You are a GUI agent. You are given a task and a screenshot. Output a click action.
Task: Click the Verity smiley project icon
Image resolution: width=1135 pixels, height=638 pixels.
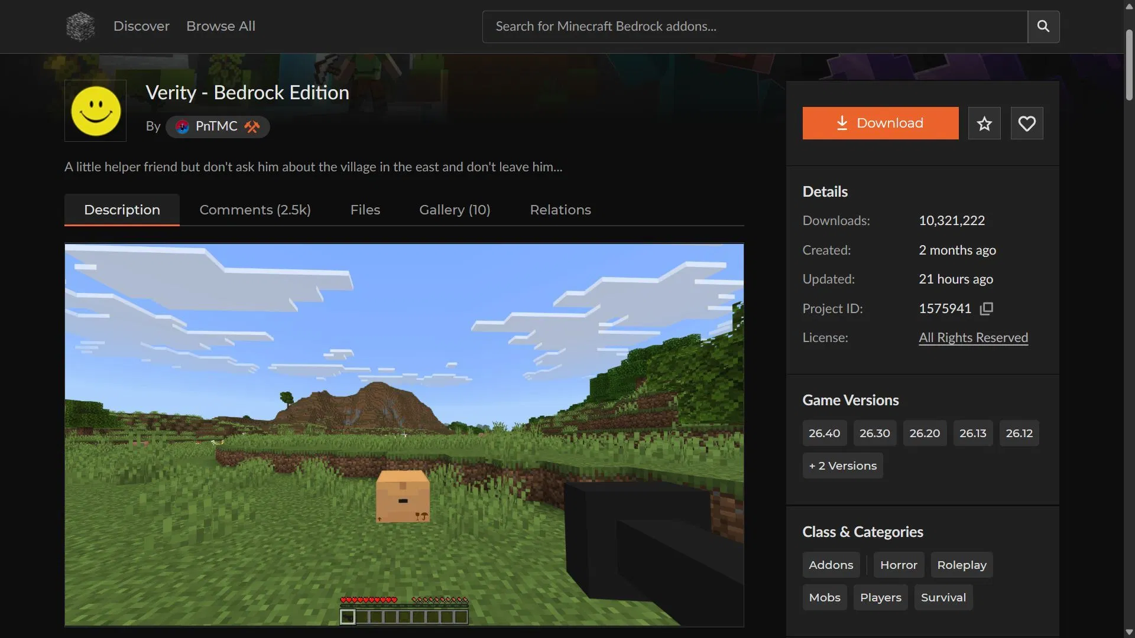(x=95, y=111)
